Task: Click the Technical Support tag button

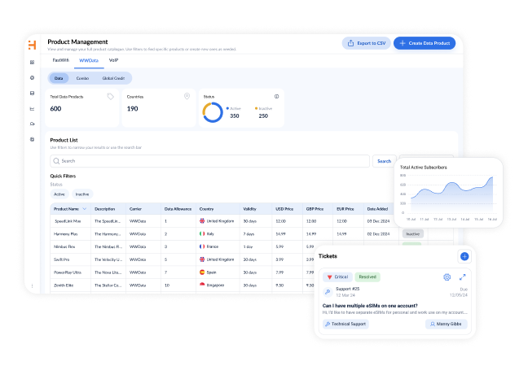Action: [x=345, y=324]
